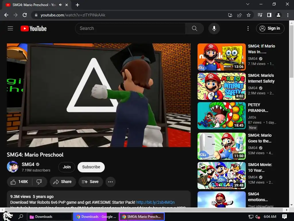Viewport: 294px width, 221px height.
Task: Click the JdOs channel name
Action: click(252, 117)
